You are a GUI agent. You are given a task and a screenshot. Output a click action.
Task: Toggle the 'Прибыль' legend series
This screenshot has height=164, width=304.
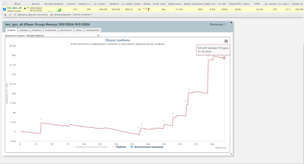click(x=119, y=147)
